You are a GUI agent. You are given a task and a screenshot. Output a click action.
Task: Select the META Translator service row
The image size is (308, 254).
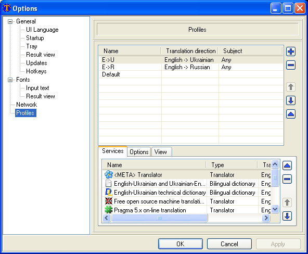pyautogui.click(x=187, y=175)
